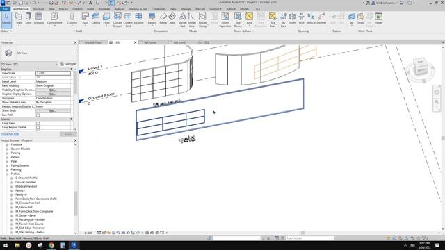Select the Room Separator tool
This screenshot has height=250, width=445.
[x=225, y=20]
